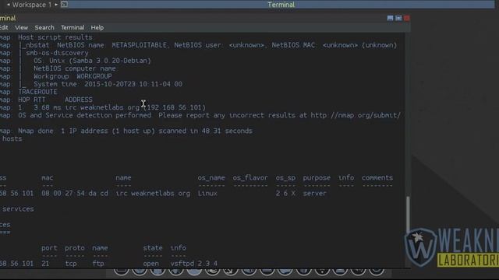Screen dimensions: 499x280
Task: Click 'irc.weaknetlabs.org' in the hosts table
Action: 153,194
